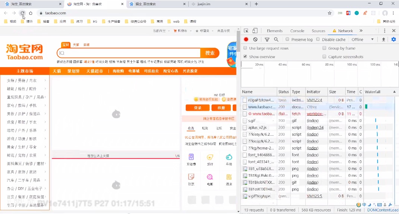The image size is (399, 214).
Task: Open Chrome three-dot menu
Action: tap(393, 13)
